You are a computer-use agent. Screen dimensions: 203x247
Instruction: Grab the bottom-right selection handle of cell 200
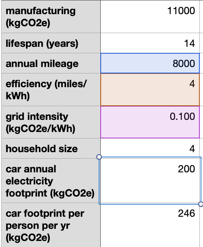coord(201,204)
